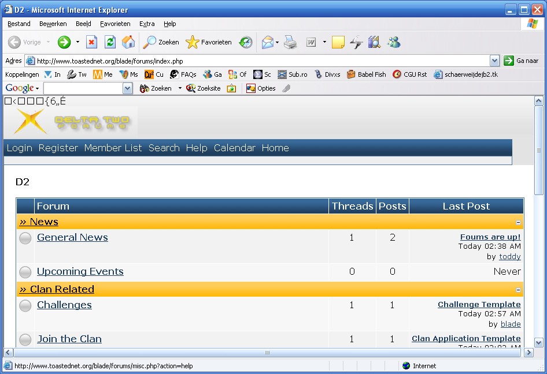Open the Favorieten menu
This screenshot has width=547, height=374.
tap(115, 24)
